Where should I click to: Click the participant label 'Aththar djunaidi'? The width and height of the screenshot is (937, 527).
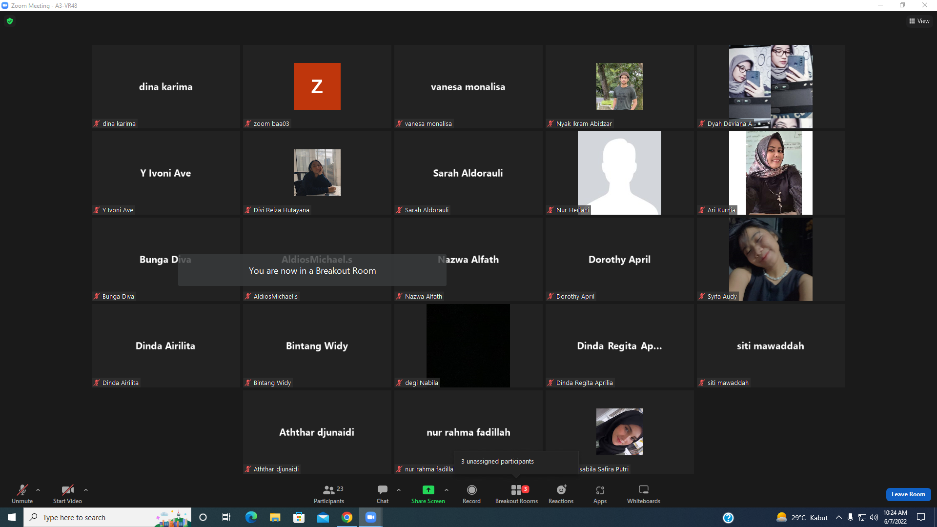(x=276, y=469)
